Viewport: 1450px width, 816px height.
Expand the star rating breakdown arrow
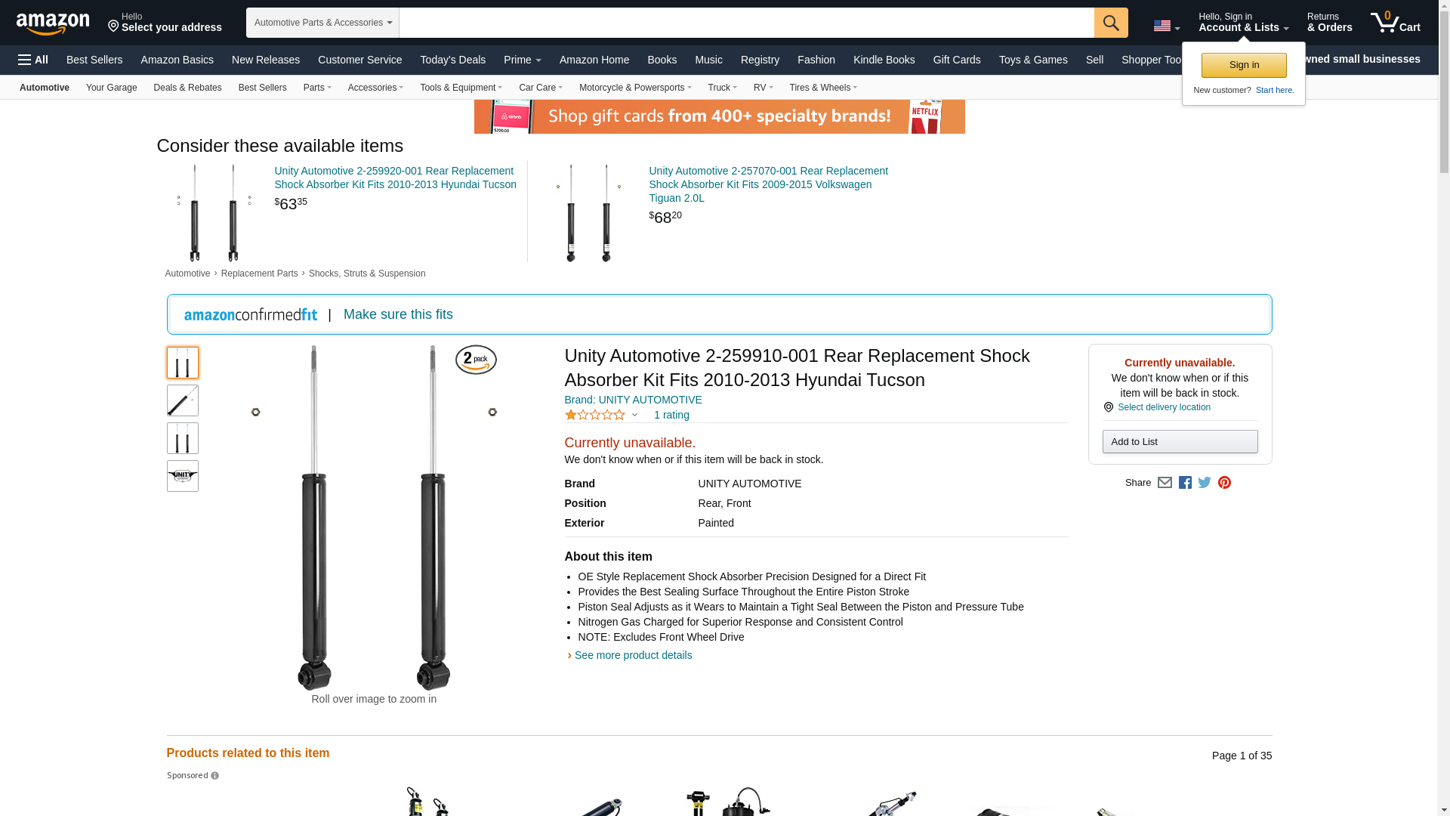634,415
